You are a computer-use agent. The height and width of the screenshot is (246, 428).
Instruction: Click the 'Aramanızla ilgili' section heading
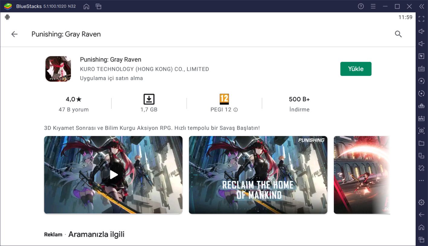96,234
